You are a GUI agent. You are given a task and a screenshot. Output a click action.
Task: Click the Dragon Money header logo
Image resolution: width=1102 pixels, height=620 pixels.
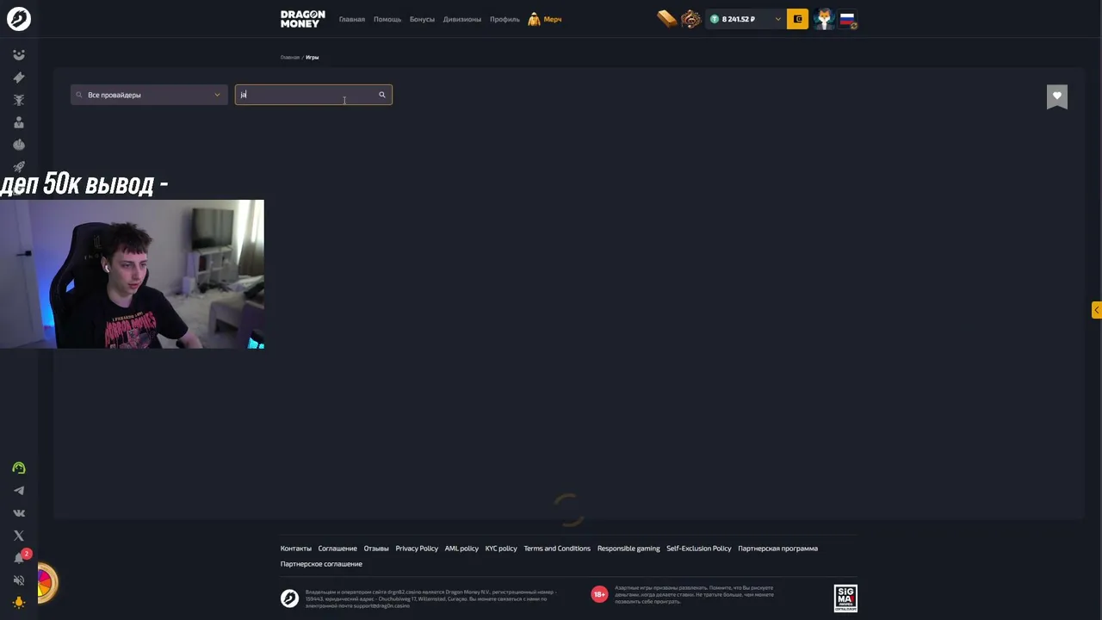303,19
